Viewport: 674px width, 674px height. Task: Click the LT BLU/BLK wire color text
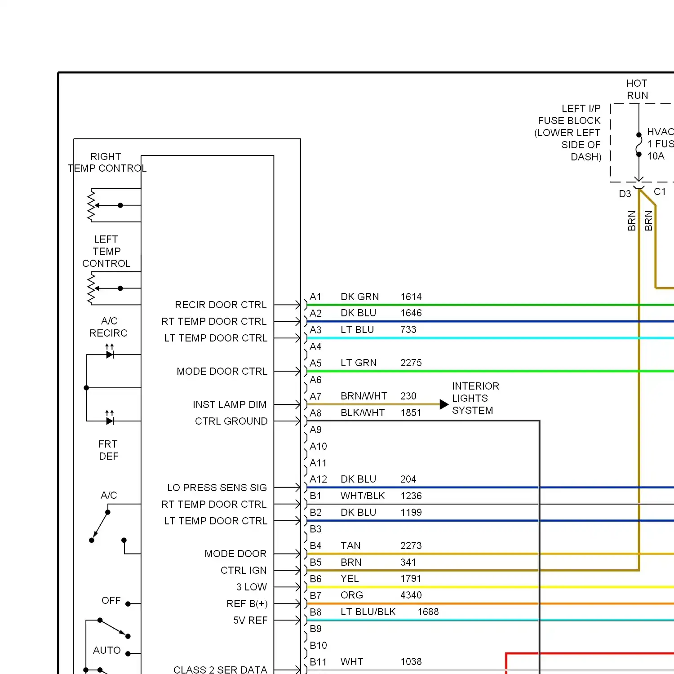pyautogui.click(x=368, y=612)
